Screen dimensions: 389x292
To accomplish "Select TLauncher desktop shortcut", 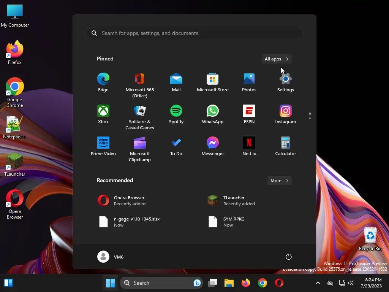I will point(15,164).
